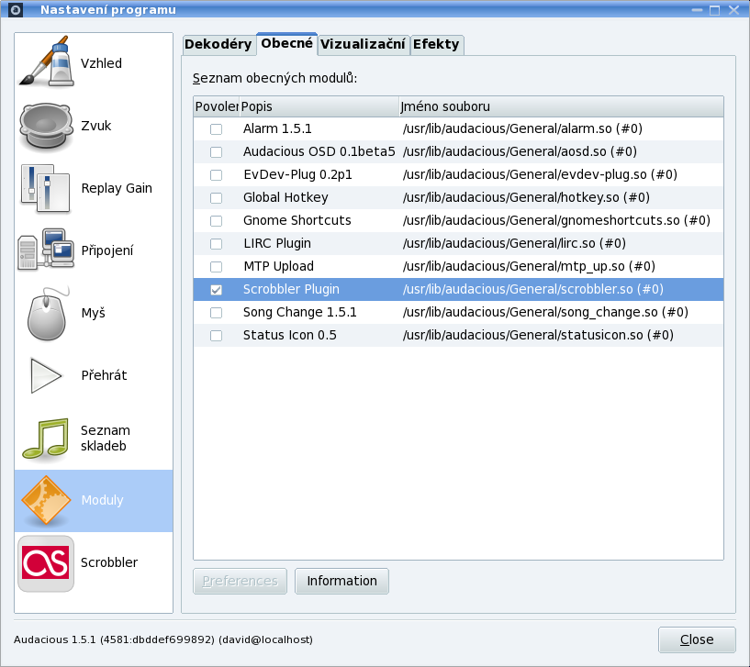Close the preferences dialog with Close
The height and width of the screenshot is (667, 750).
(x=697, y=639)
